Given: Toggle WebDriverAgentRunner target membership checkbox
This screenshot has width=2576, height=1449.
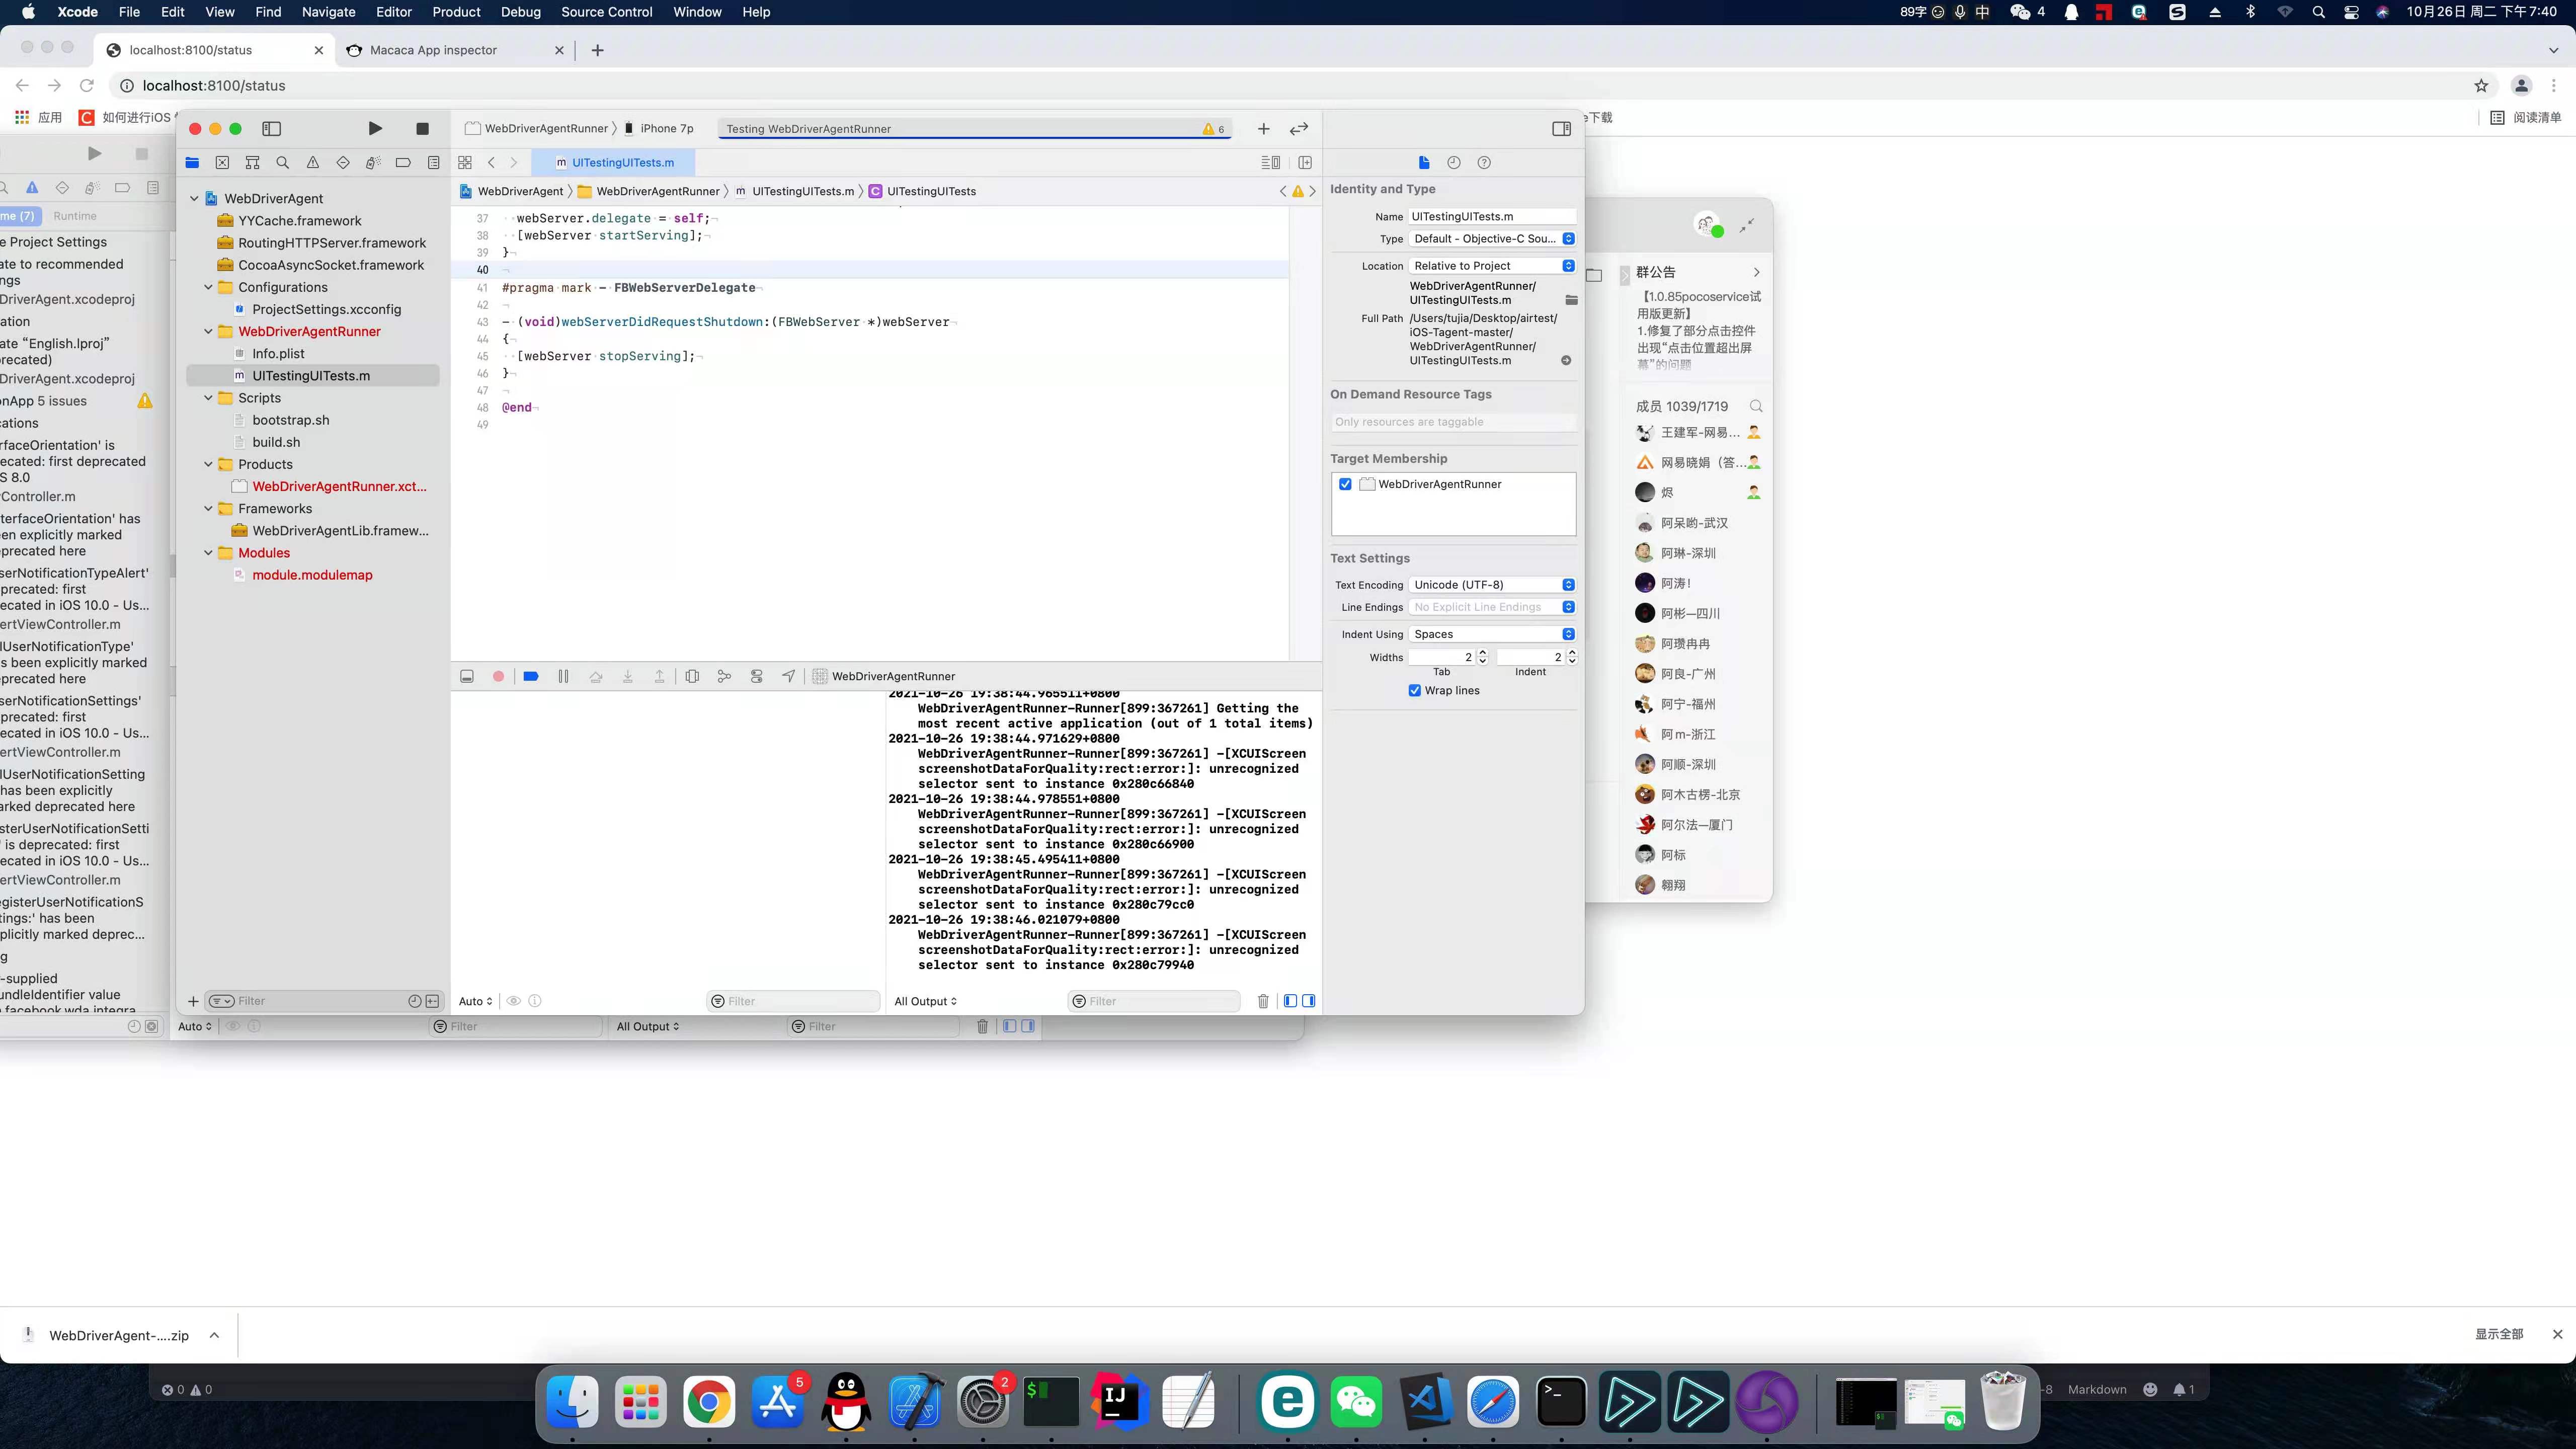Looking at the screenshot, I should pyautogui.click(x=1345, y=484).
